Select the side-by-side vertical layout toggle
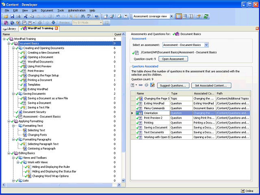Screen dimensions: 260x195 tap(191, 16)
